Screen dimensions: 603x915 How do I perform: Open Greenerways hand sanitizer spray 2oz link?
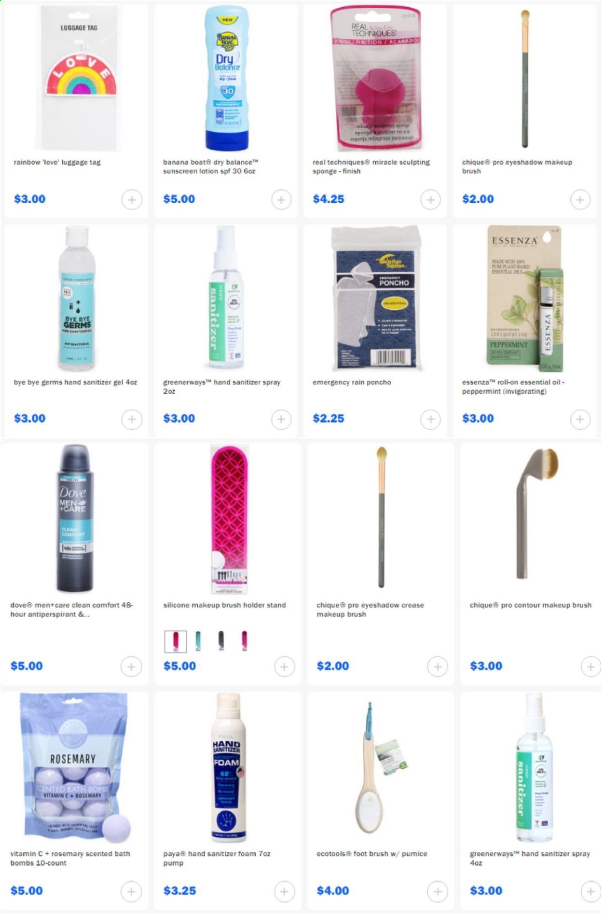[221, 387]
